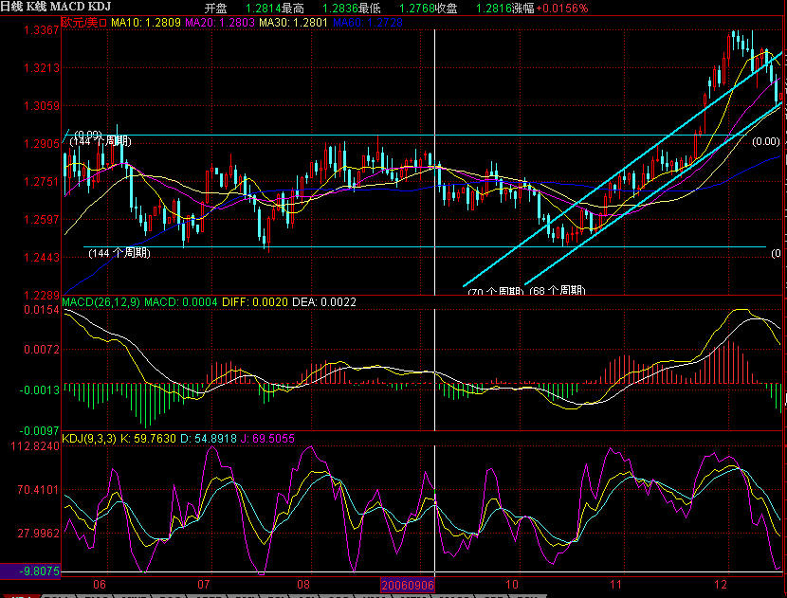Viewport: 787px width, 598px height.
Task: Click price axis label 1.2597
Action: tap(42, 220)
